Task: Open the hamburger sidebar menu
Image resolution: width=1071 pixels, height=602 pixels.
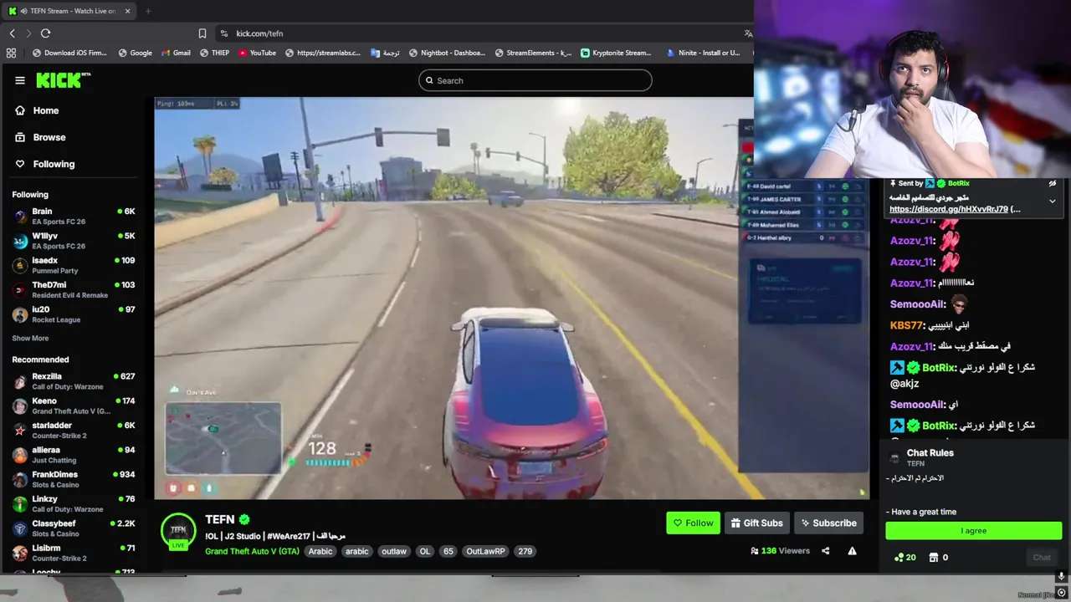Action: point(20,80)
